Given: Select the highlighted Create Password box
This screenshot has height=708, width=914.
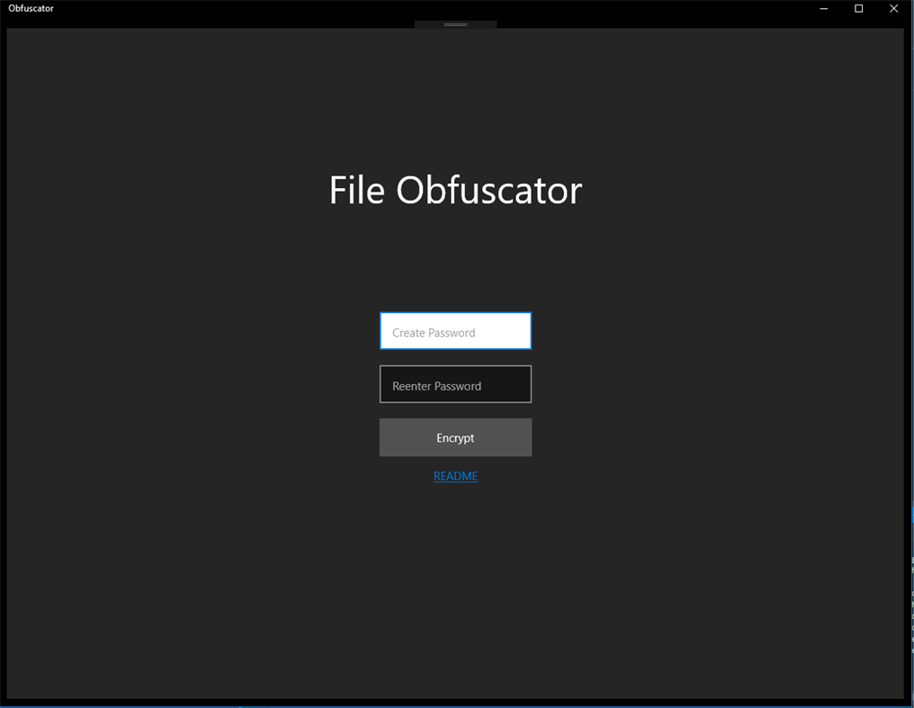Looking at the screenshot, I should pos(455,331).
